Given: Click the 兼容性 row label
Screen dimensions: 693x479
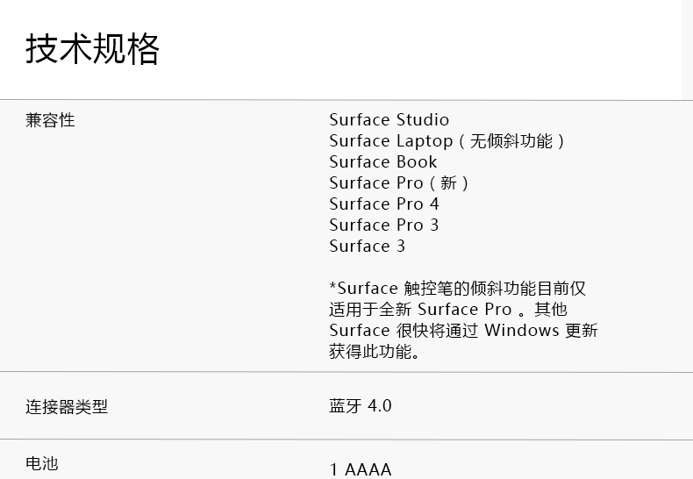Looking at the screenshot, I should 50,120.
